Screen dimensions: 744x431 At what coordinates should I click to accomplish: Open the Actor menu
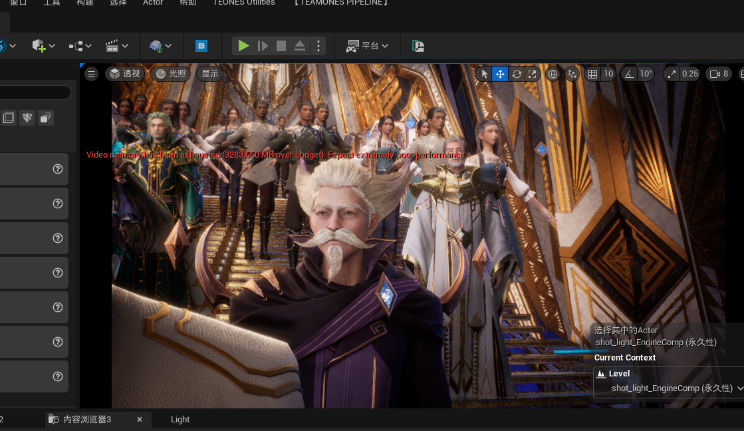pyautogui.click(x=153, y=3)
